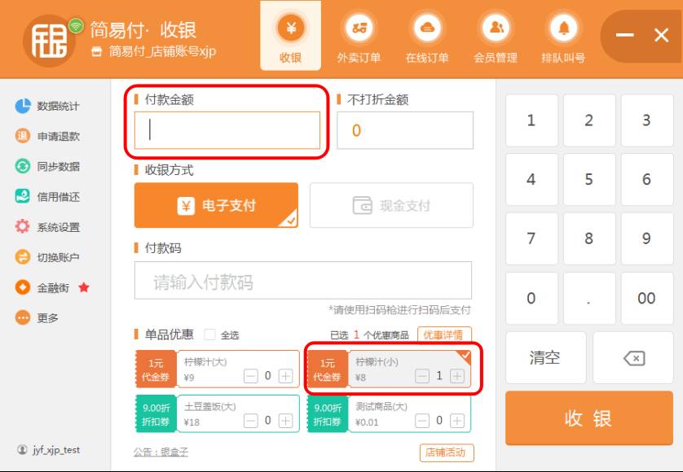Open the 金融街 sidebar icon
This screenshot has width=683, height=472.
tap(23, 287)
